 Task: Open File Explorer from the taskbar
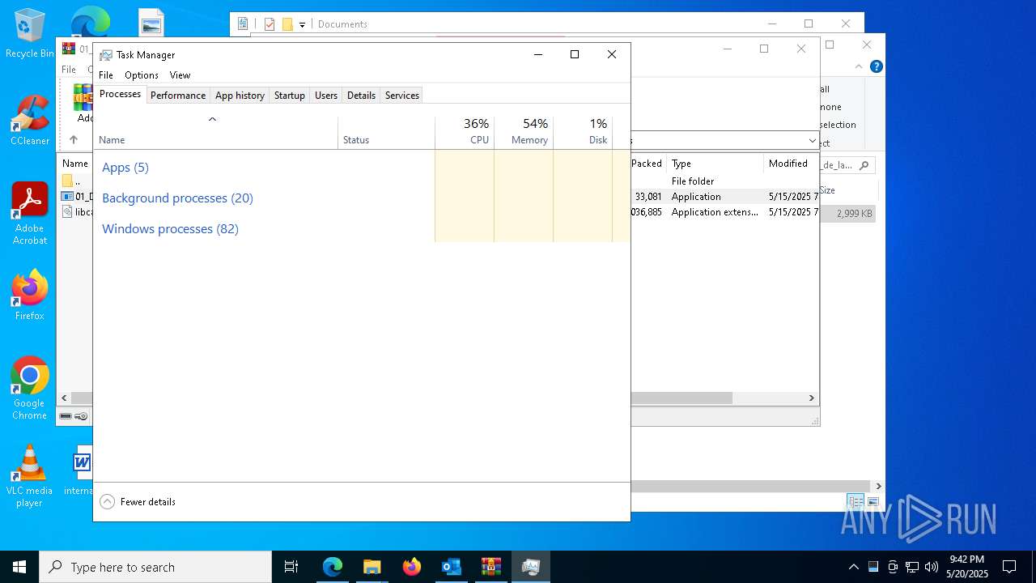click(372, 567)
